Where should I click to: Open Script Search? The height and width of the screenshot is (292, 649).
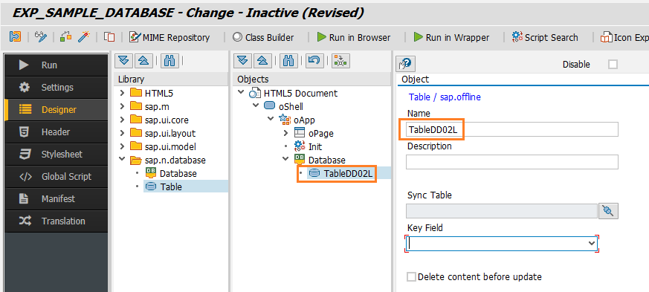click(x=545, y=37)
